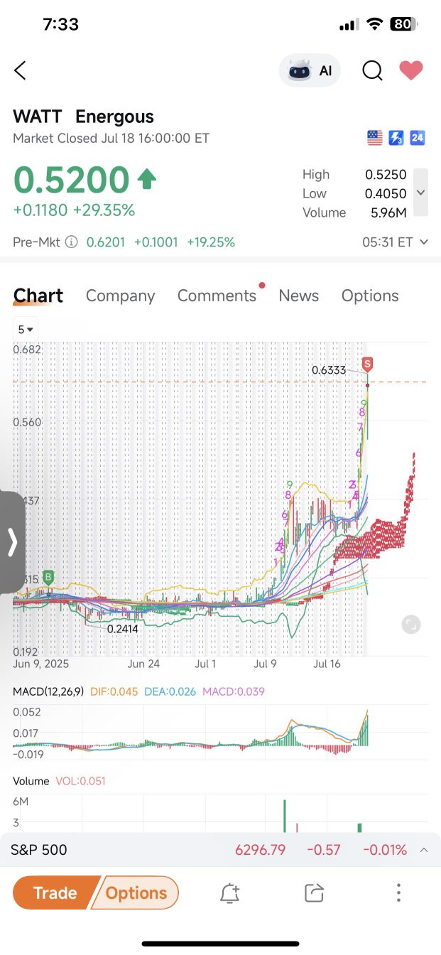Tap the red S sell marker
This screenshot has height=955, width=441.
[367, 365]
